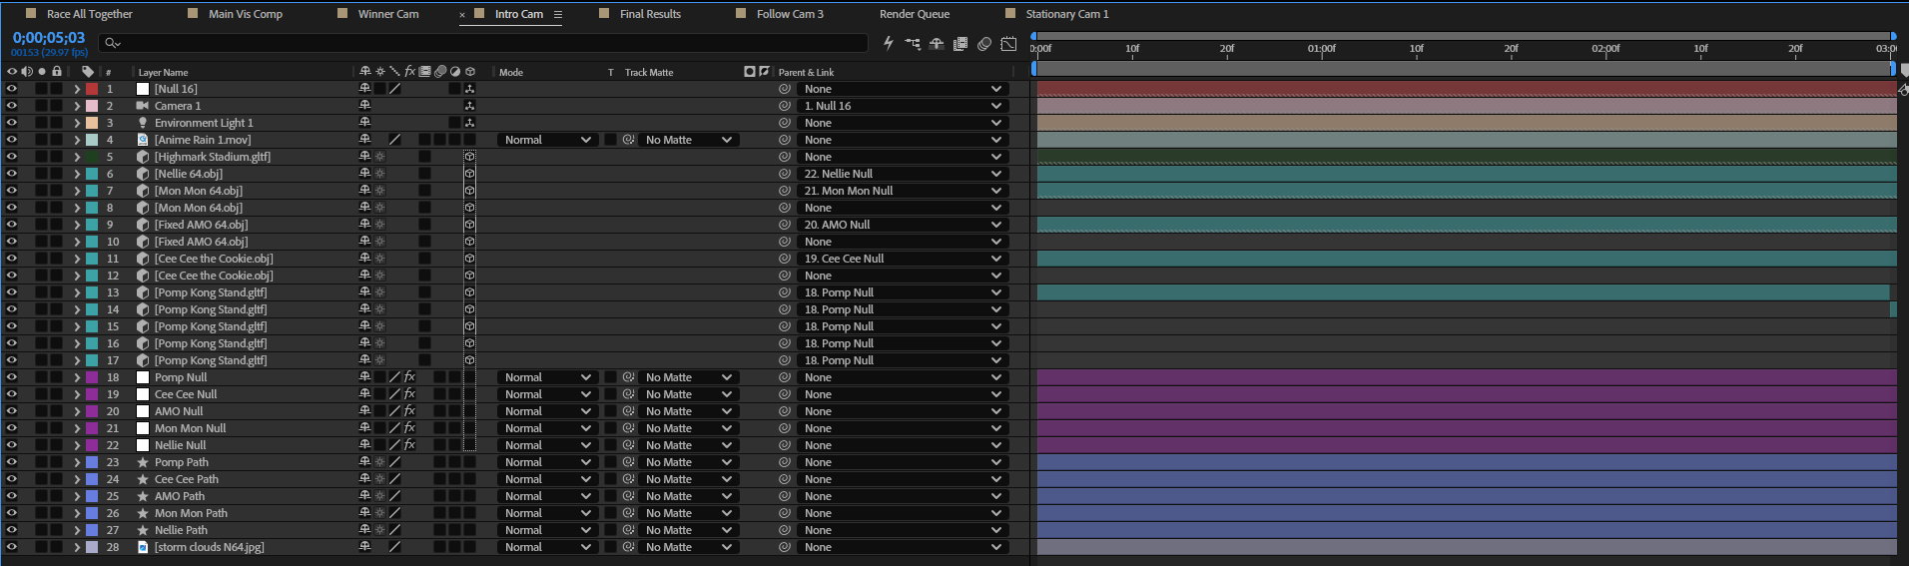Image resolution: width=1909 pixels, height=566 pixels.
Task: Click the search magnifier in layer search
Action: 111,43
